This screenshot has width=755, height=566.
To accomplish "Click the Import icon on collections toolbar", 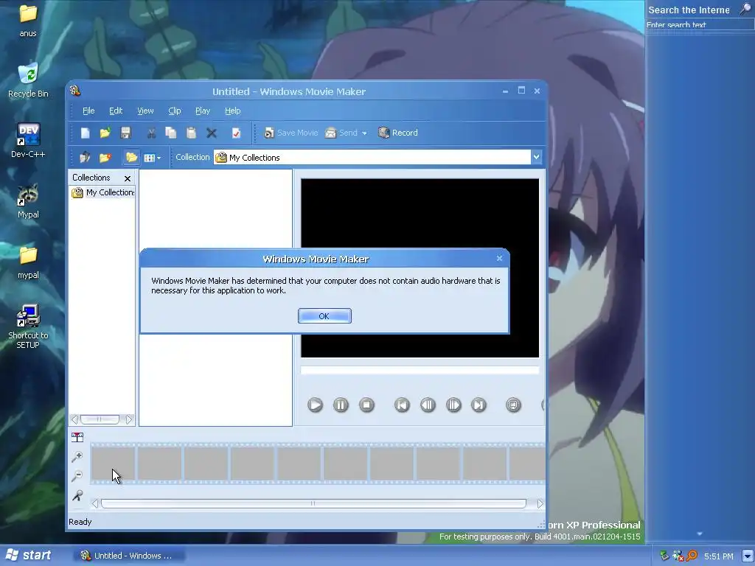I will pos(85,158).
